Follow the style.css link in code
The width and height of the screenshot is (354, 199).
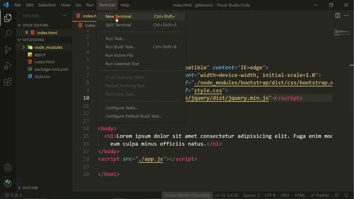[208, 90]
